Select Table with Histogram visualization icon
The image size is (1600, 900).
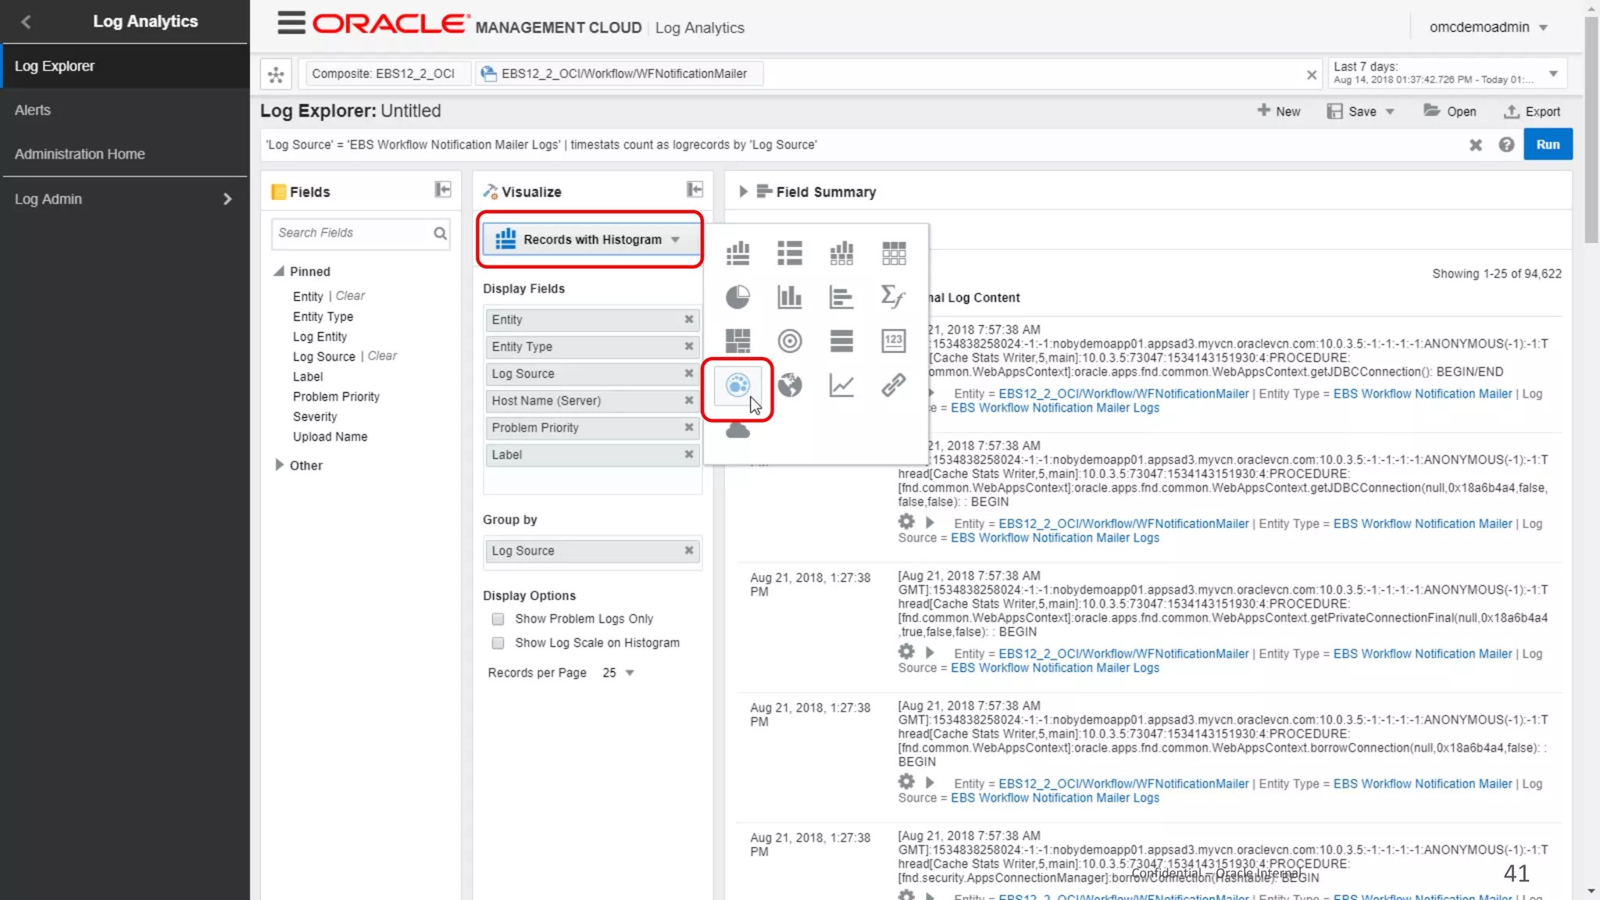point(841,253)
